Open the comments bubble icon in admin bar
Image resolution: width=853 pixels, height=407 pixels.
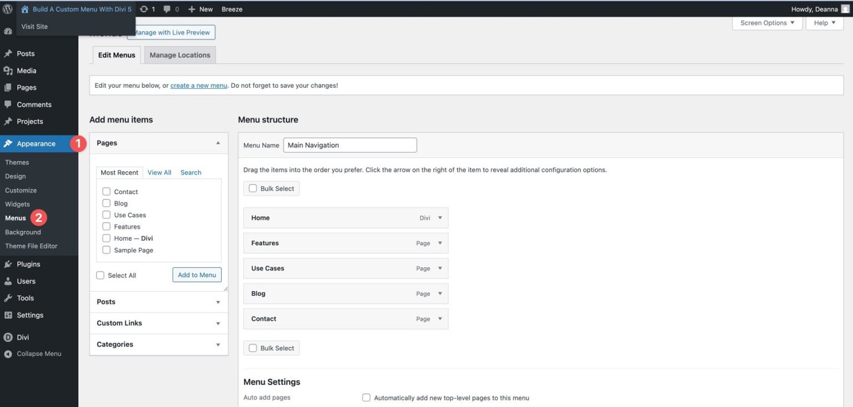[167, 9]
